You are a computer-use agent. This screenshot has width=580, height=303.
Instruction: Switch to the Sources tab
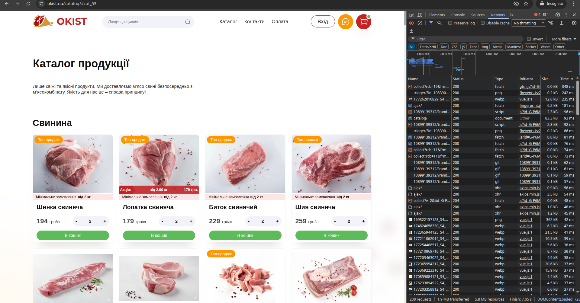478,15
